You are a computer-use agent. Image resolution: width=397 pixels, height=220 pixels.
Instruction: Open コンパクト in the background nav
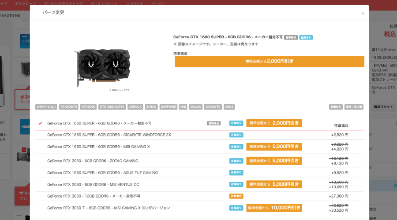click(135, 4)
